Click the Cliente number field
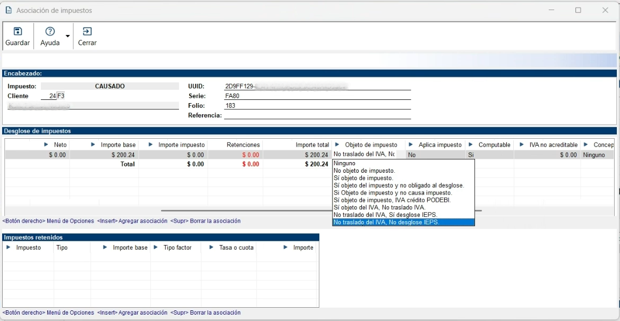The image size is (620, 321). coord(49,96)
